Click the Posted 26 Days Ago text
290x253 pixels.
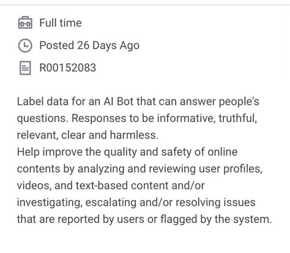coord(89,45)
